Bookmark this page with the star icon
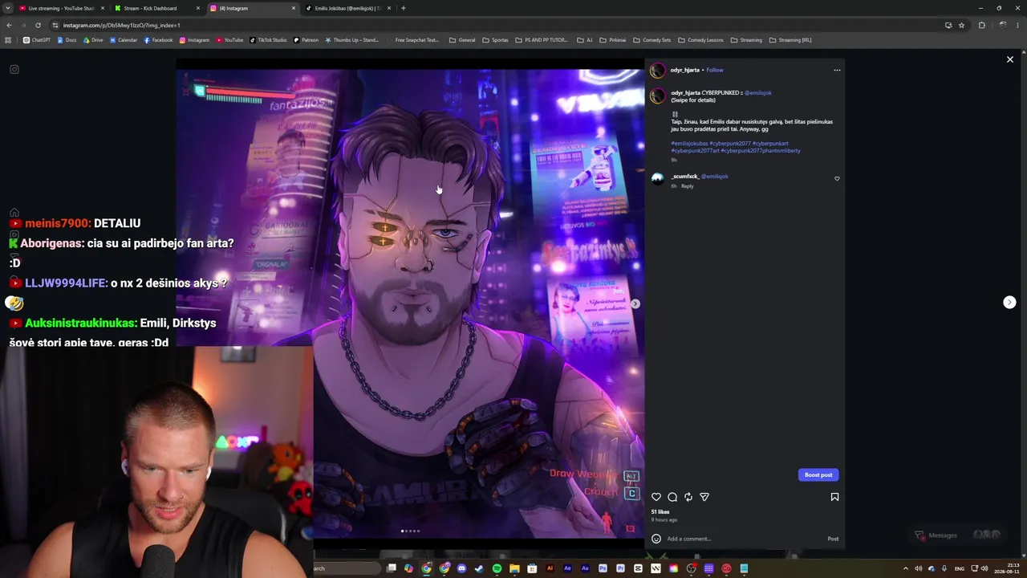Image resolution: width=1027 pixels, height=578 pixels. tap(961, 25)
